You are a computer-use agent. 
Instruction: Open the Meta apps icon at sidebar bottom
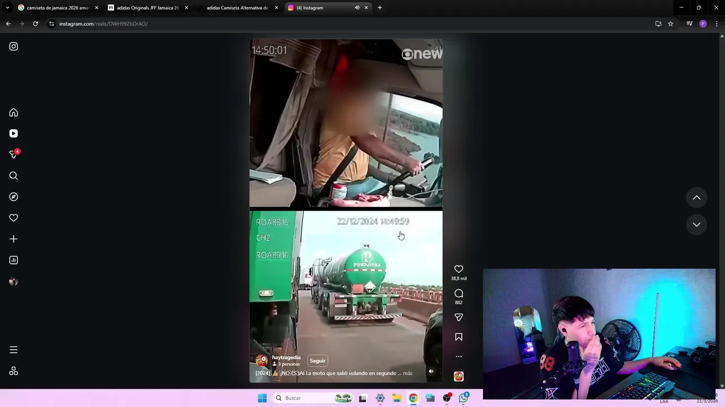pos(14,371)
